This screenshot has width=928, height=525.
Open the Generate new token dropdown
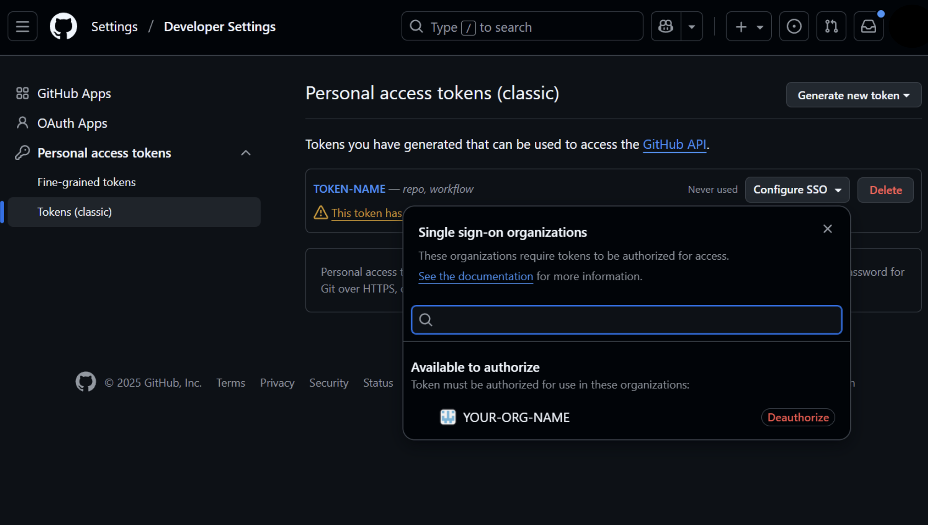click(x=853, y=95)
